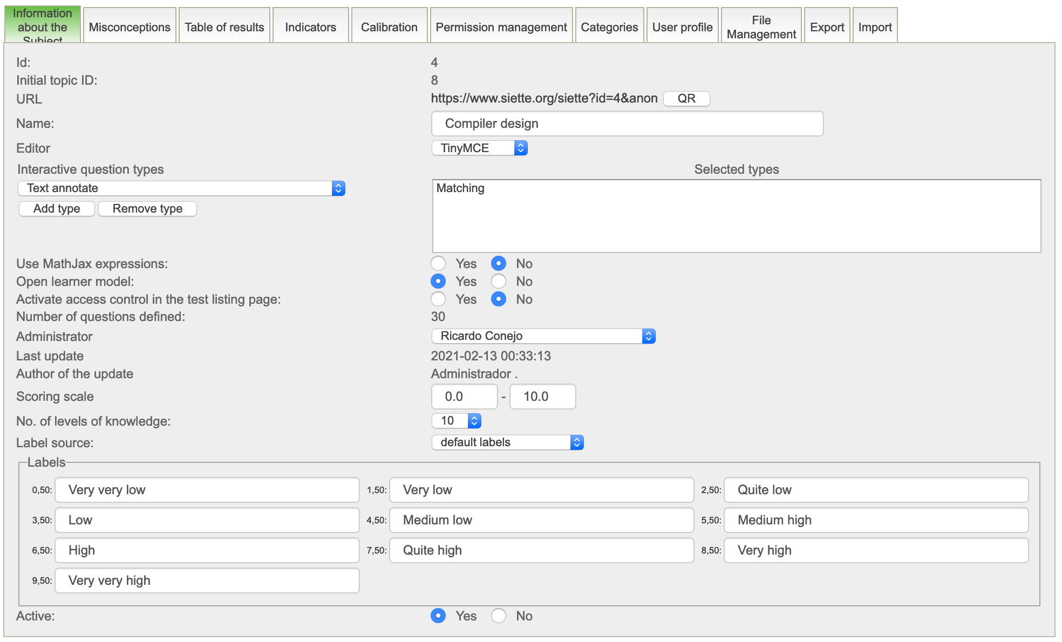Viewport: 1062px width, 642px height.
Task: Select Matching in the Selected types list
Action: [460, 188]
